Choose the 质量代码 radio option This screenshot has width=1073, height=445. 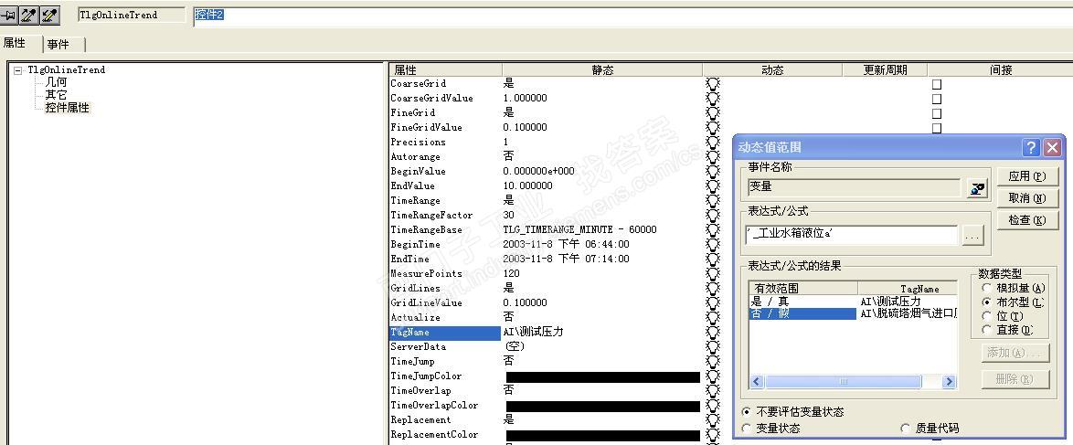(x=906, y=429)
